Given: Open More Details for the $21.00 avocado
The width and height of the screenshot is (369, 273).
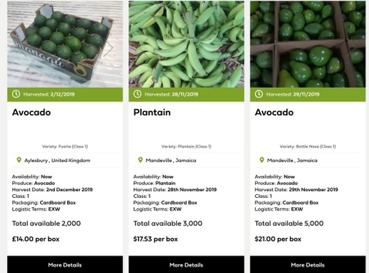Looking at the screenshot, I should (307, 265).
